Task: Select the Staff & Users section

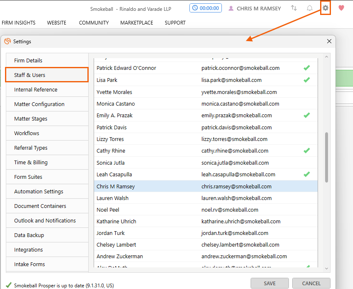Action: click(47, 75)
